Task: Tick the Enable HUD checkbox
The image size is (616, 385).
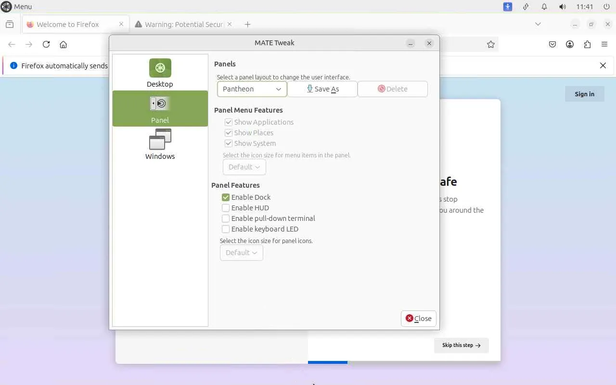Action: coord(226,208)
